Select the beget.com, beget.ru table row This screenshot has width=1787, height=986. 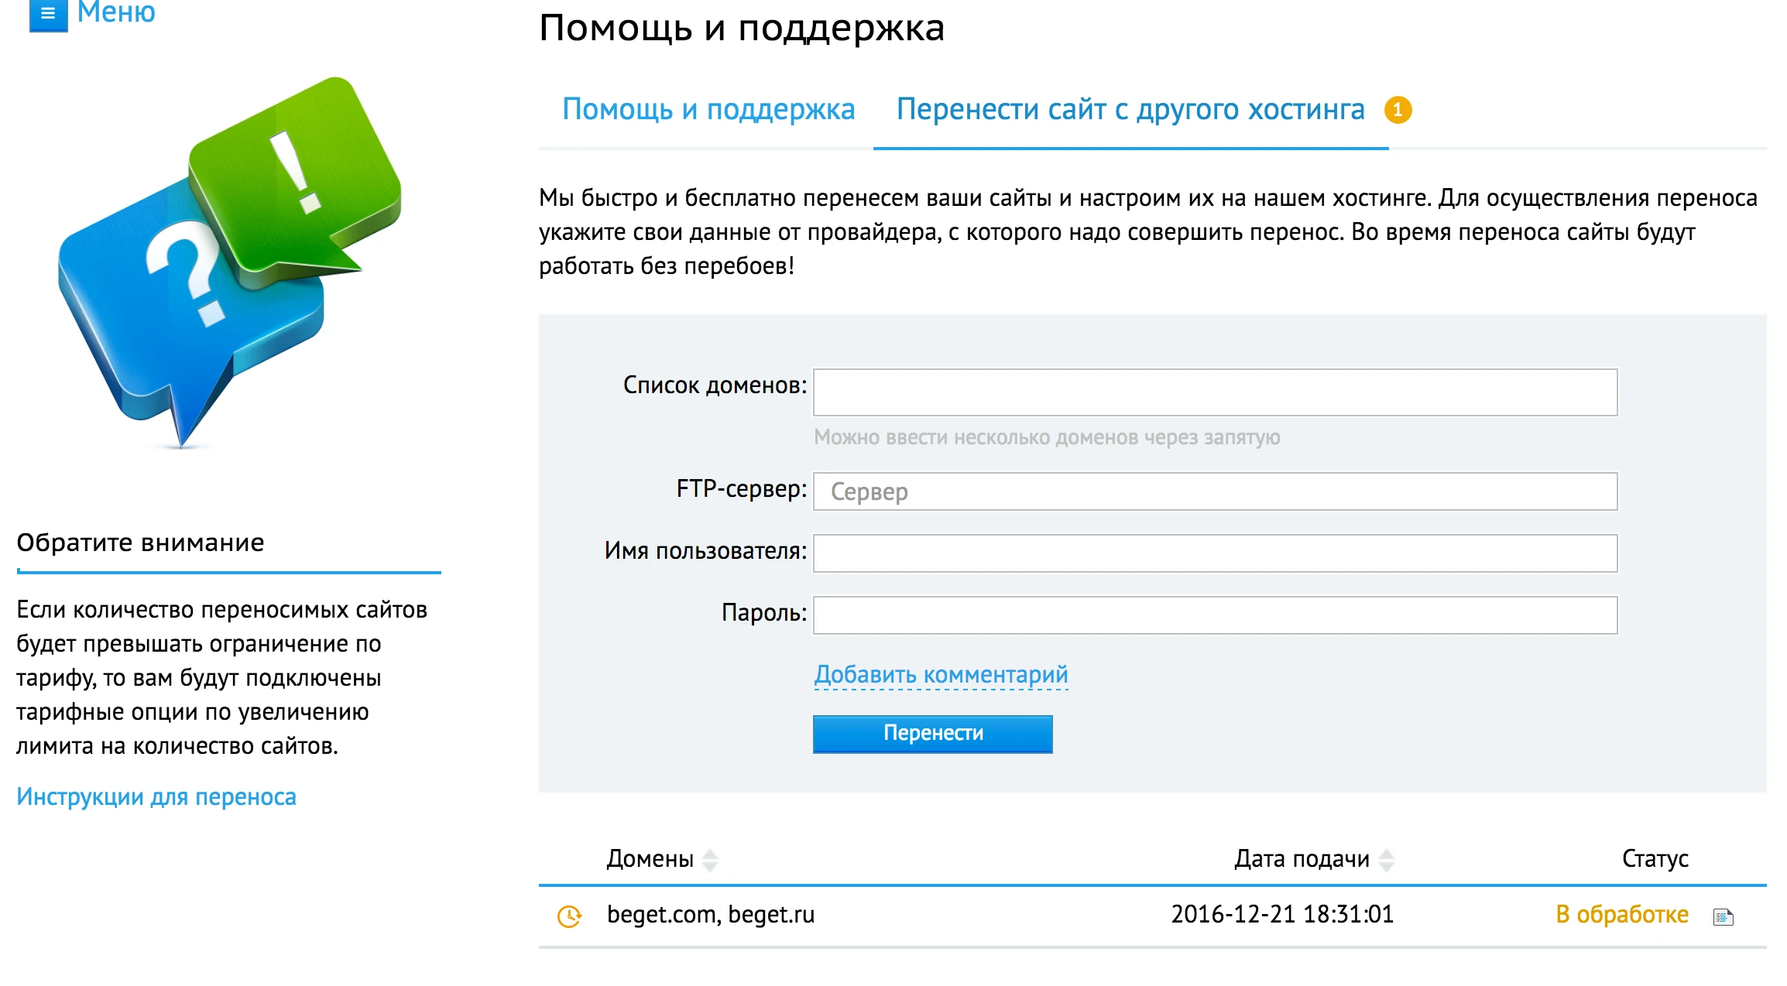point(711,914)
